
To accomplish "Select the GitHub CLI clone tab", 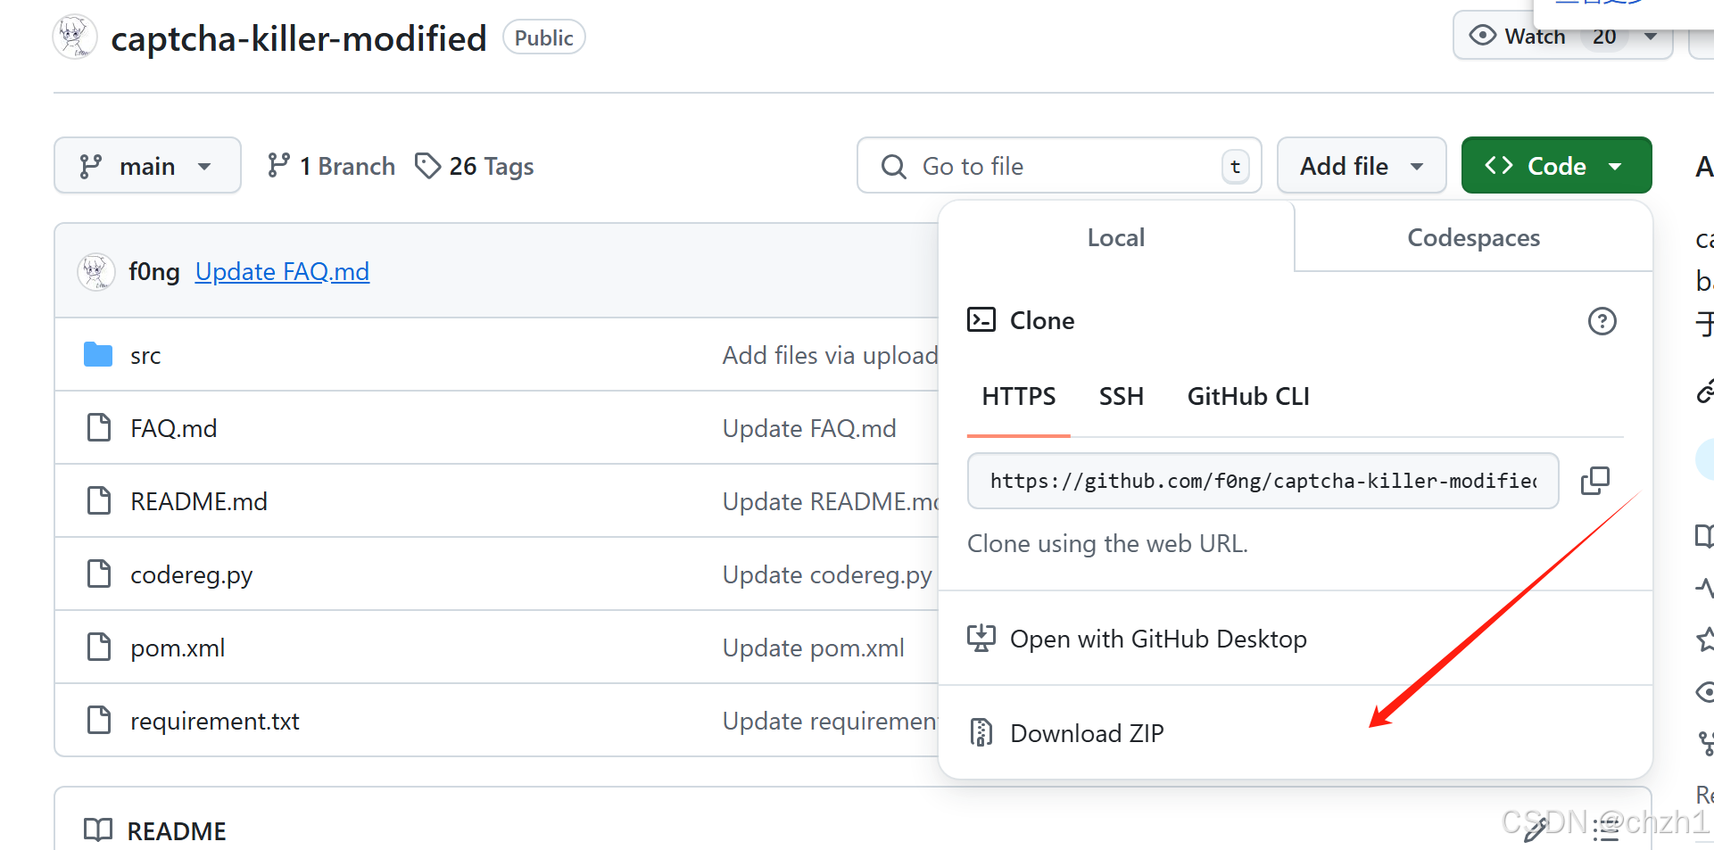I will 1248,396.
